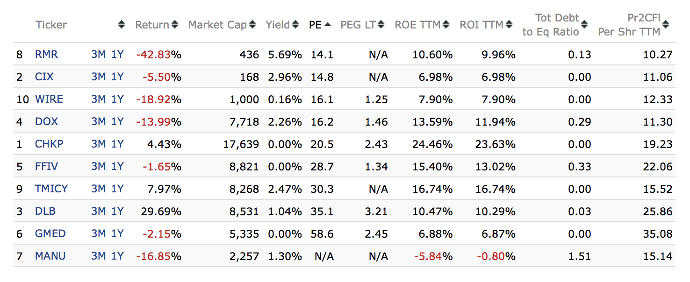The height and width of the screenshot is (282, 690).
Task: Click ROE TTM sort arrows
Action: pyautogui.click(x=446, y=25)
